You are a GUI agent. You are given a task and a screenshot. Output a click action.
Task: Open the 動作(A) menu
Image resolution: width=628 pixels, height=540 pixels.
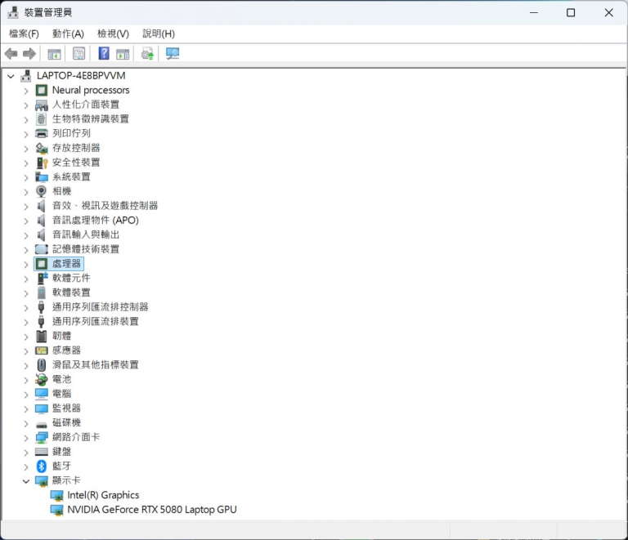click(x=68, y=34)
